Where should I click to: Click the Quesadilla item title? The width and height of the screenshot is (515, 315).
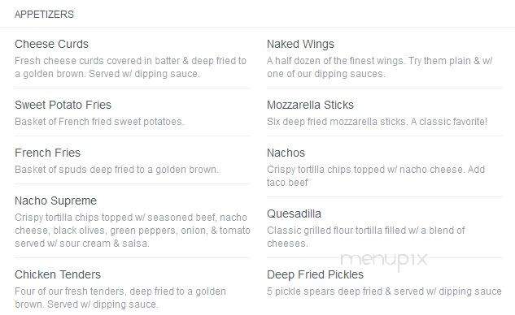point(294,214)
